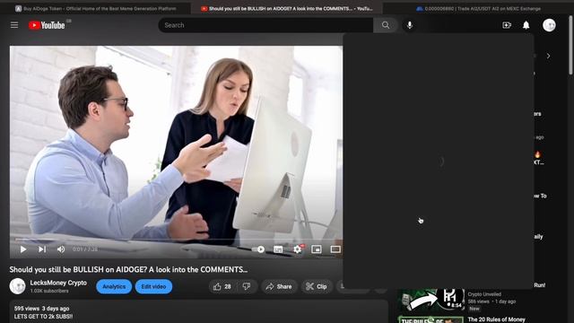574x323 pixels.
Task: Go to YouTube home via logo
Action: (x=47, y=25)
